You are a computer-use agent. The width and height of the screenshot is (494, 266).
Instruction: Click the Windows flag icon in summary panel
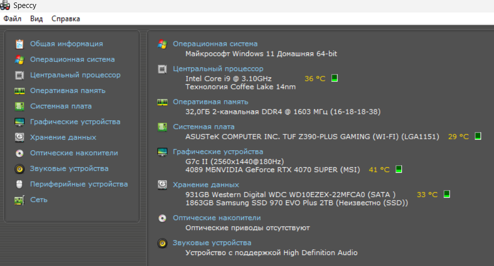(x=162, y=44)
